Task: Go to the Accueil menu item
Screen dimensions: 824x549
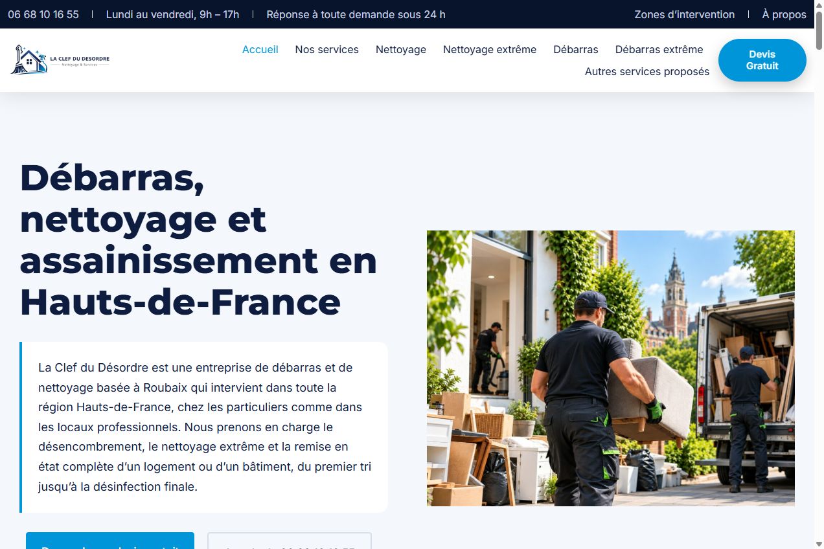Action: tap(260, 49)
